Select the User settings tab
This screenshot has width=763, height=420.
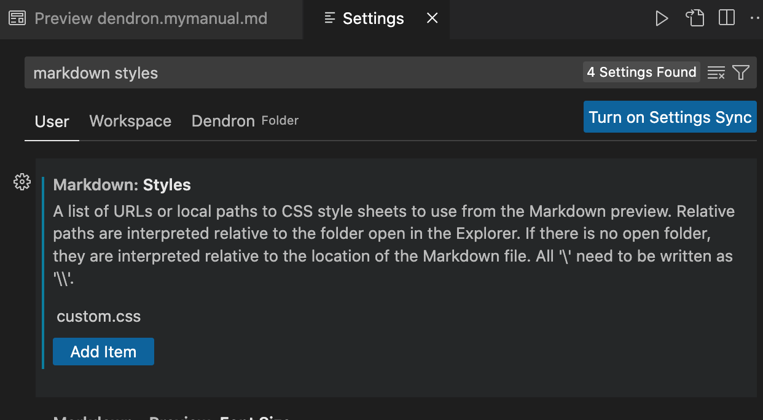point(52,121)
